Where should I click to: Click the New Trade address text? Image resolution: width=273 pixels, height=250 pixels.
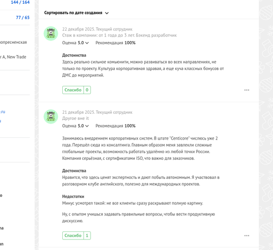pyautogui.click(x=13, y=57)
